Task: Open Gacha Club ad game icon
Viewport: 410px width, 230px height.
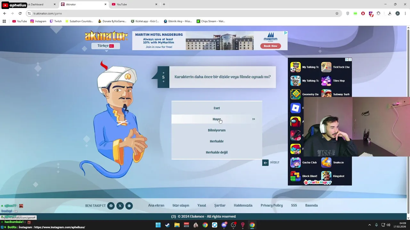Action: tap(295, 162)
